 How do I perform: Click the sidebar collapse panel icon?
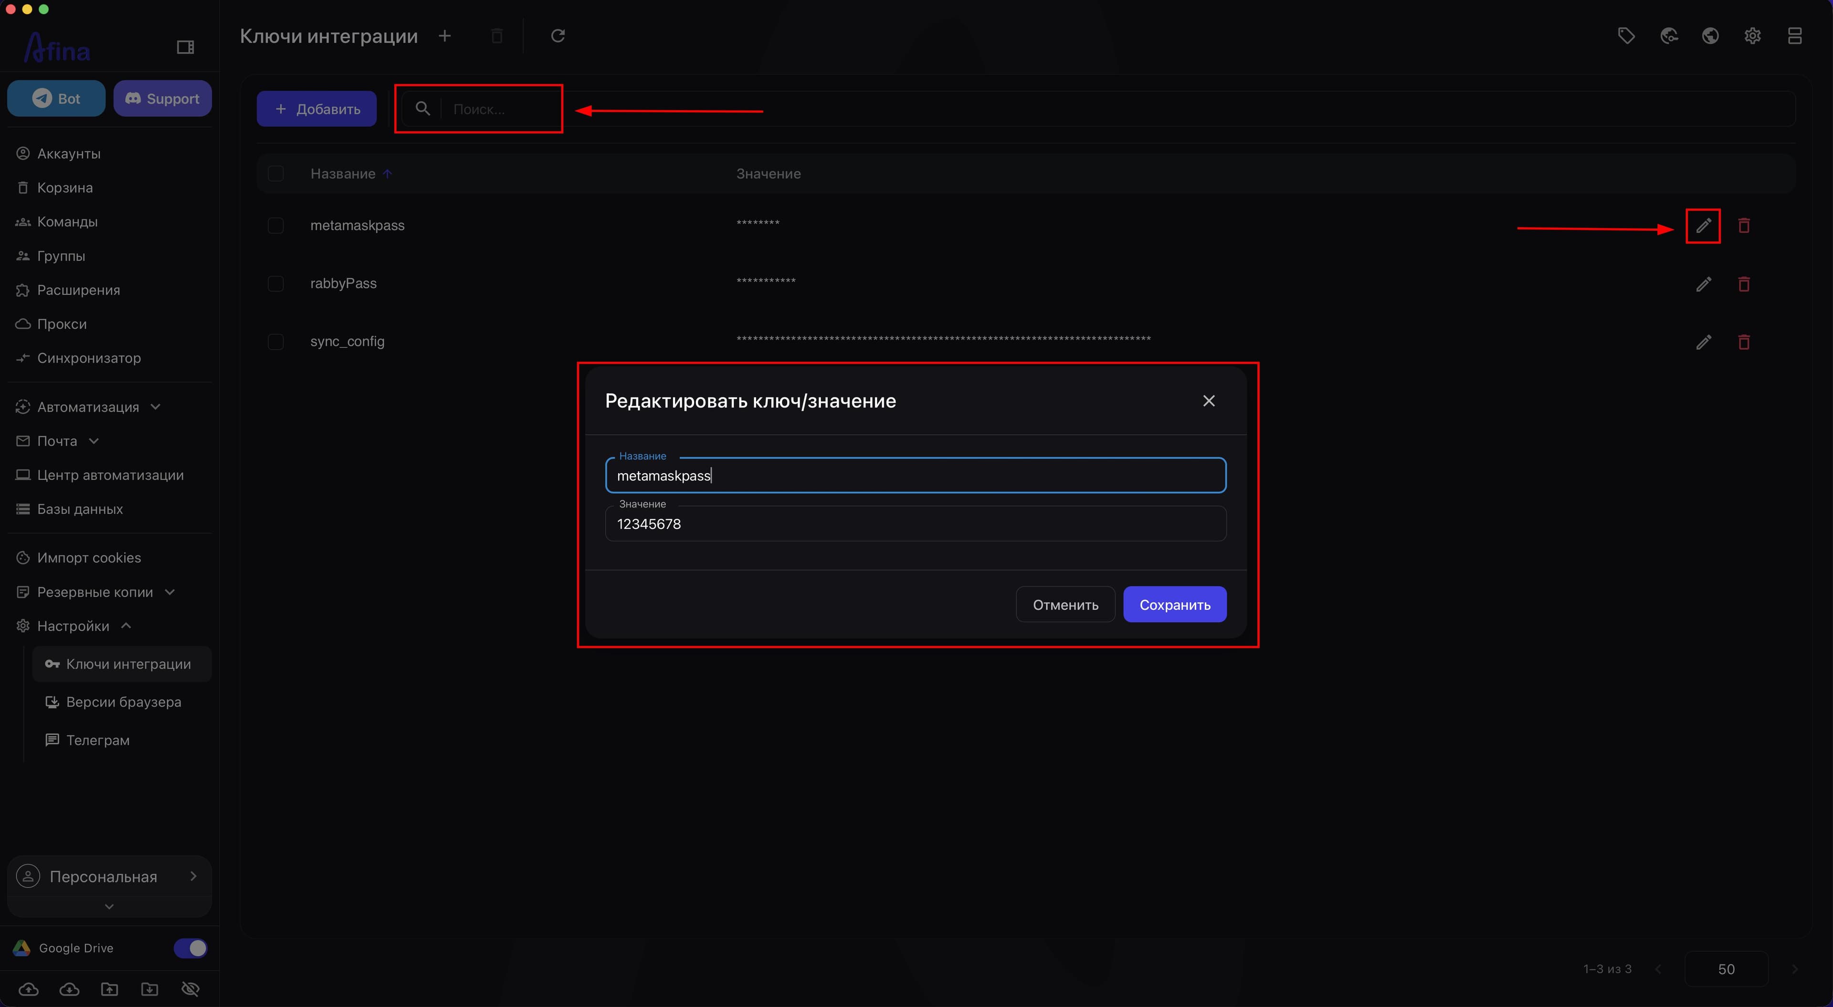click(x=185, y=47)
